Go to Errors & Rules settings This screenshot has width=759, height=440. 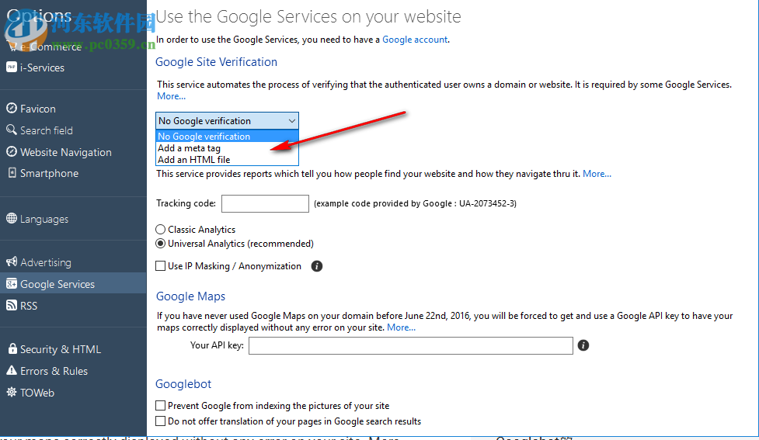click(54, 371)
